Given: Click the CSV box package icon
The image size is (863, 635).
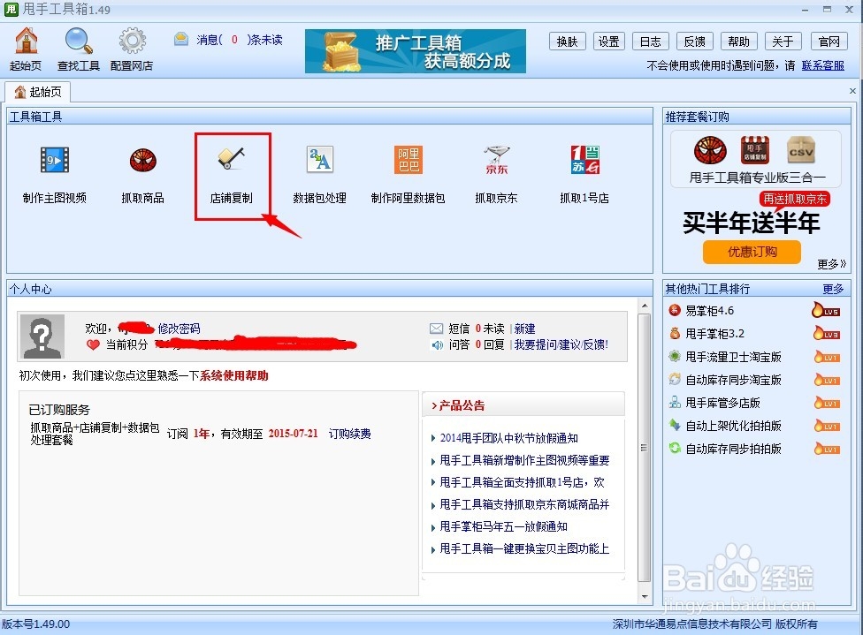Looking at the screenshot, I should click(801, 150).
